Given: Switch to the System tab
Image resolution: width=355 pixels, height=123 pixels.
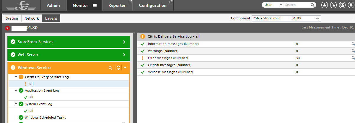Looking at the screenshot, I should [x=12, y=18].
